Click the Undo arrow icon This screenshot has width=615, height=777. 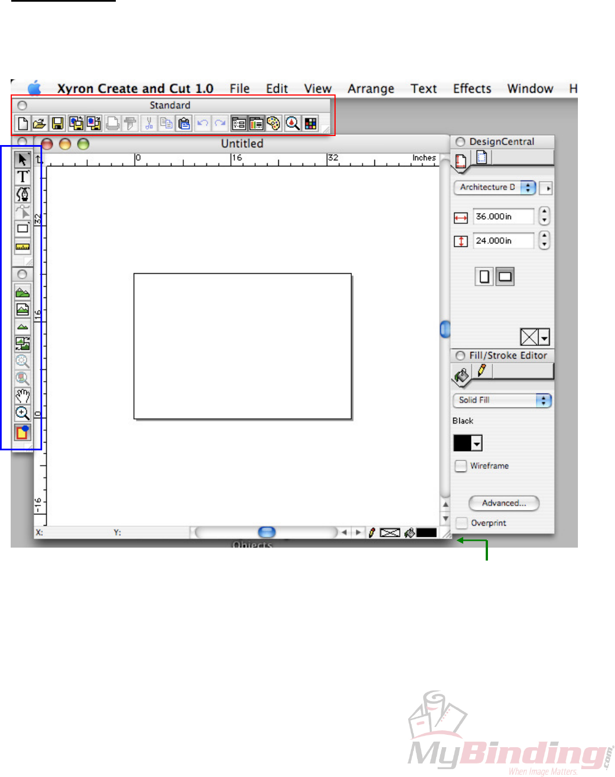pos(202,123)
